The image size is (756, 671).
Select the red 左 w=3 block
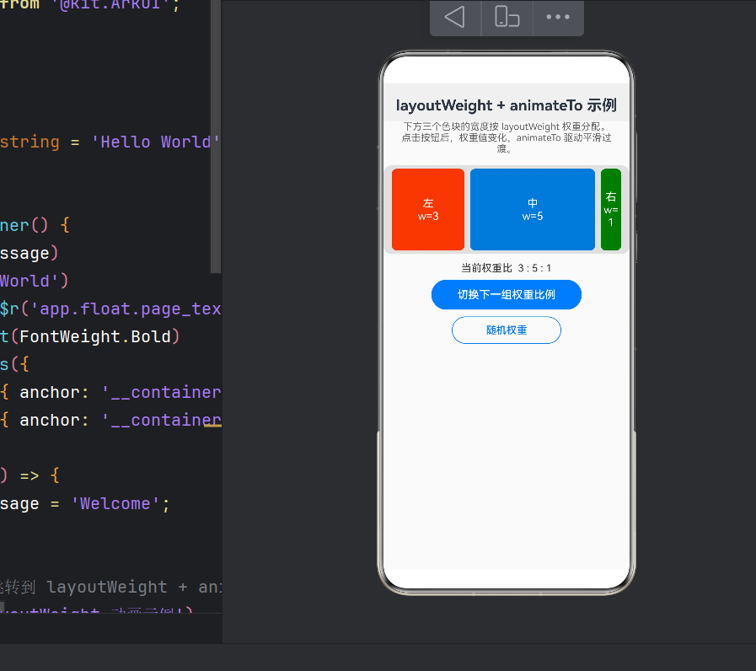click(x=428, y=209)
